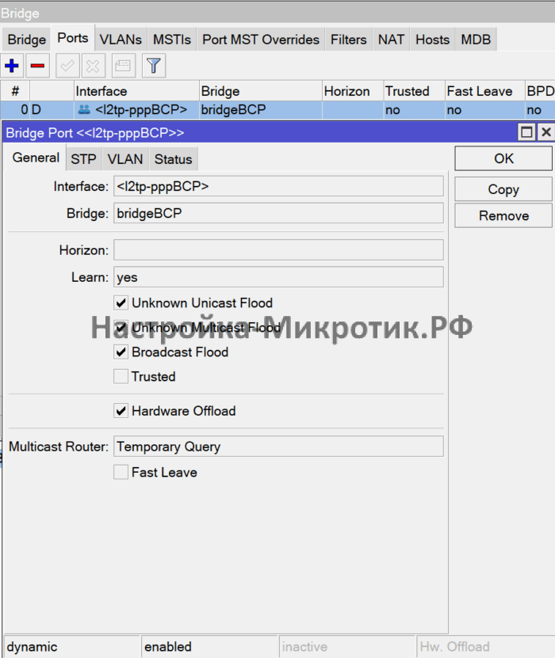Maximize the Bridge Port dialog
The width and height of the screenshot is (555, 658).
pyautogui.click(x=526, y=132)
